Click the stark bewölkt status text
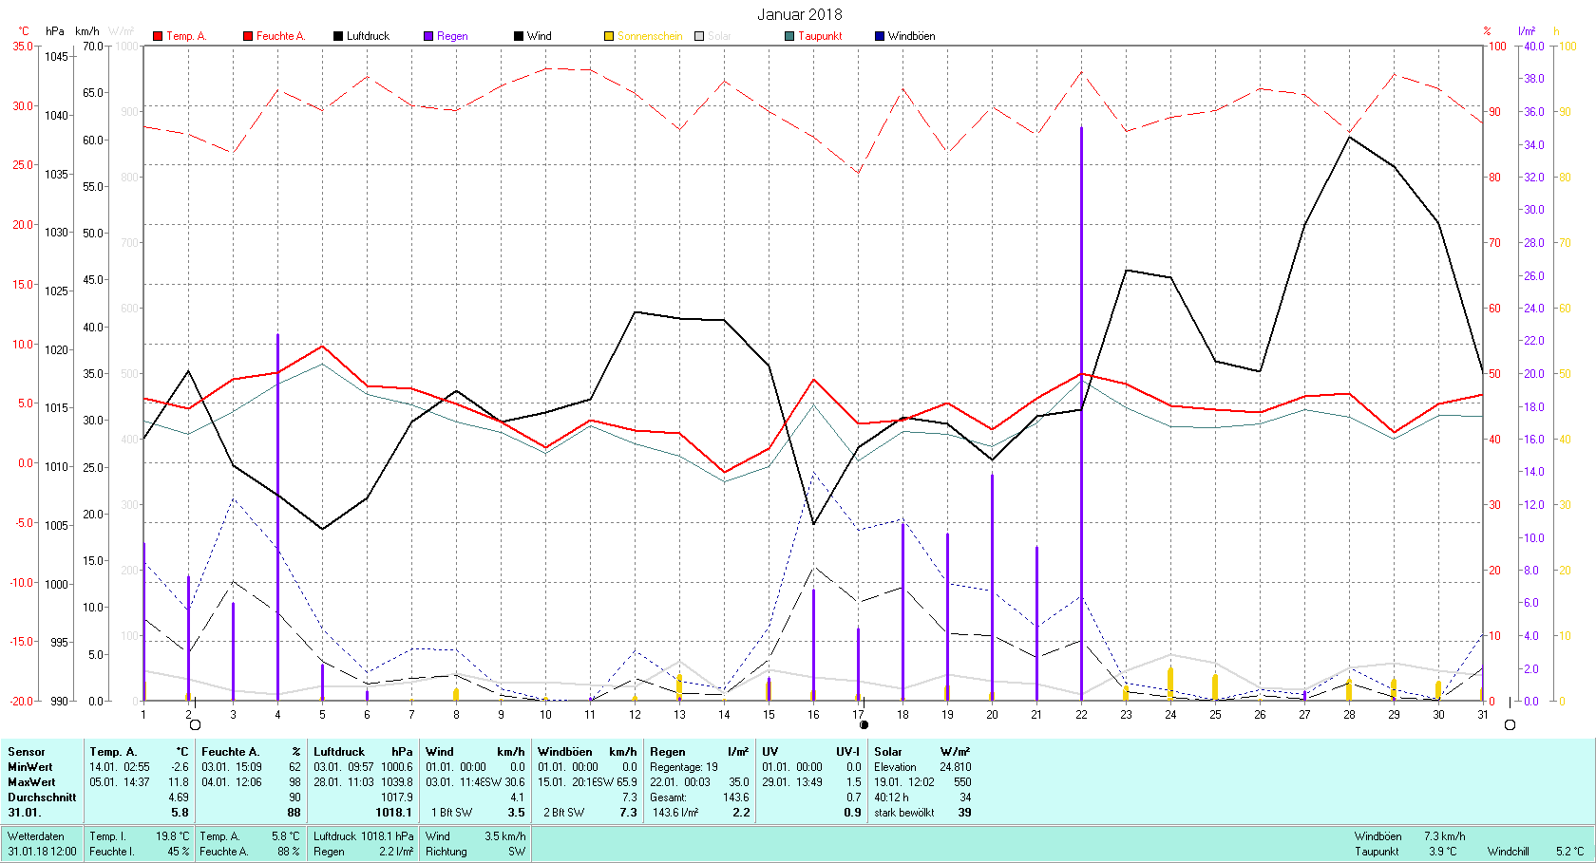The width and height of the screenshot is (1596, 863). tap(904, 813)
